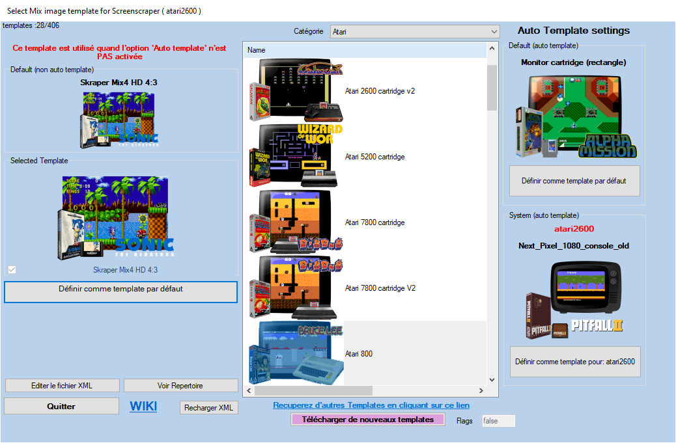Select the Atari 2600 cartridge v2 thumbnail

pyautogui.click(x=295, y=90)
